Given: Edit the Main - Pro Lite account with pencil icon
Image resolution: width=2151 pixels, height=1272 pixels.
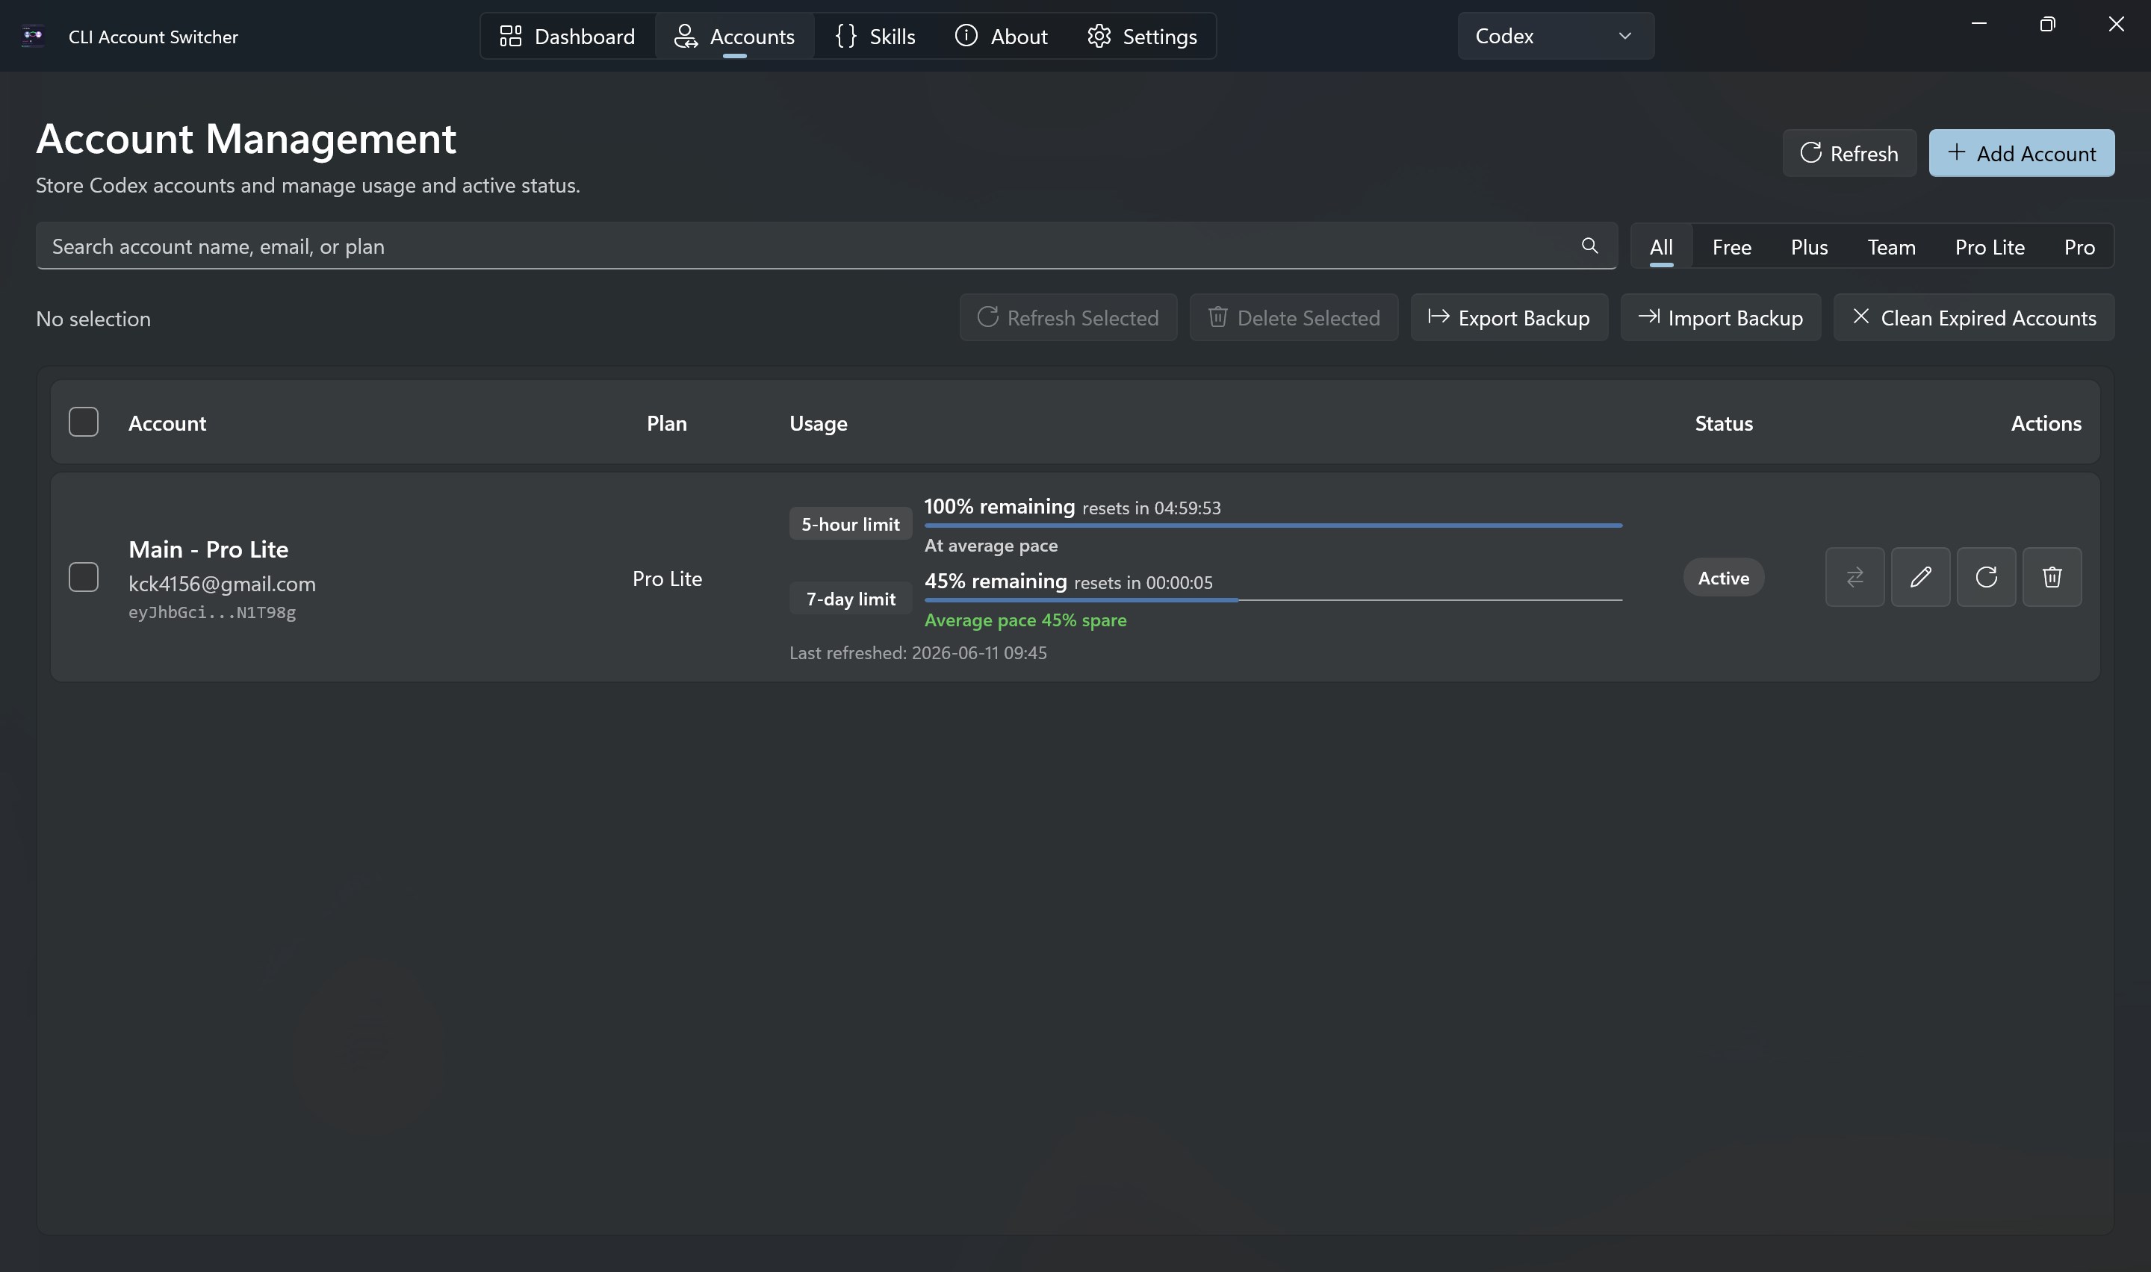Looking at the screenshot, I should pos(1920,577).
